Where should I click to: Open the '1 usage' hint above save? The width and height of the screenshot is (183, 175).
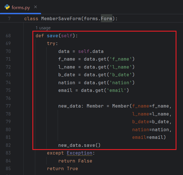(x=43, y=28)
